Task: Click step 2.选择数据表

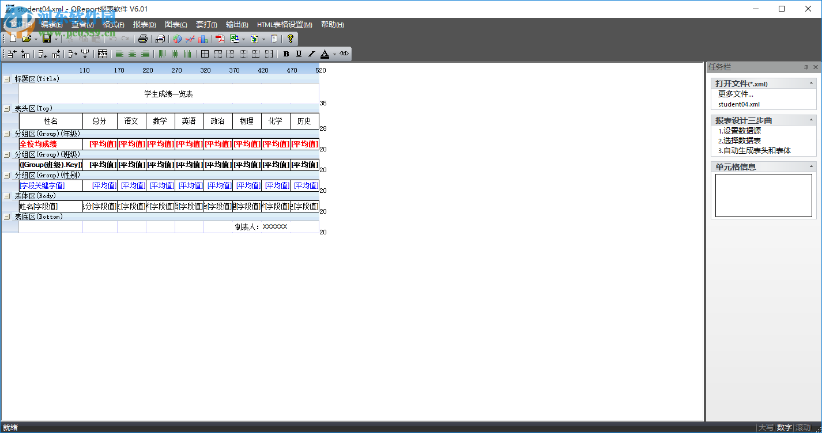Action: [x=740, y=140]
